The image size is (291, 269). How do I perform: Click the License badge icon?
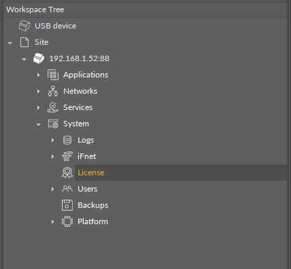pos(67,173)
